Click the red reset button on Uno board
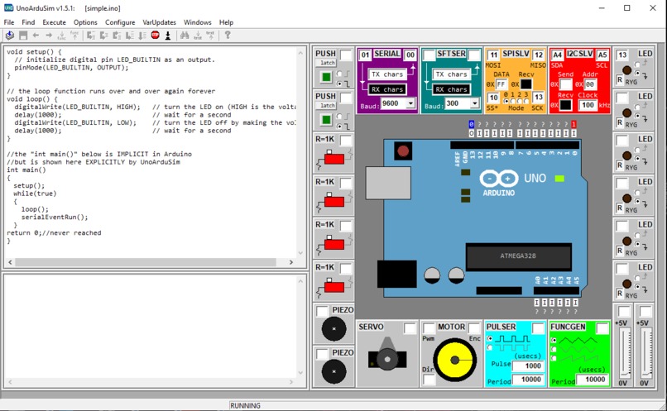Image resolution: width=667 pixels, height=411 pixels. (x=403, y=151)
